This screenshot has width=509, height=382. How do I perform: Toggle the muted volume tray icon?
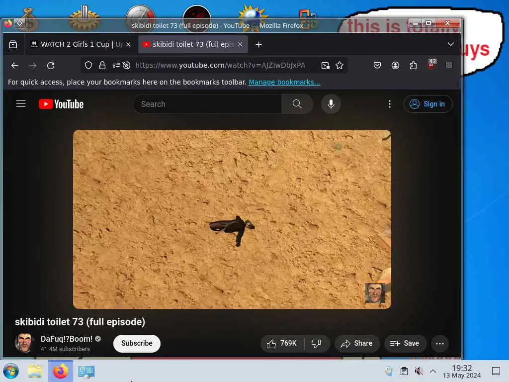pyautogui.click(x=419, y=371)
